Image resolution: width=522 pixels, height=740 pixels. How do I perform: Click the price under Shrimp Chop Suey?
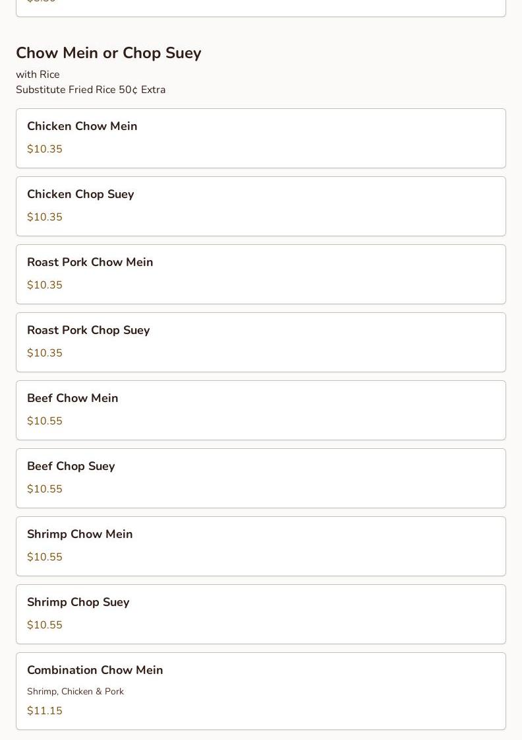[x=45, y=625]
